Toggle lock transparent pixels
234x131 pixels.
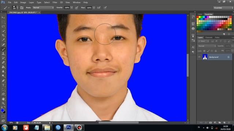coord(204,51)
